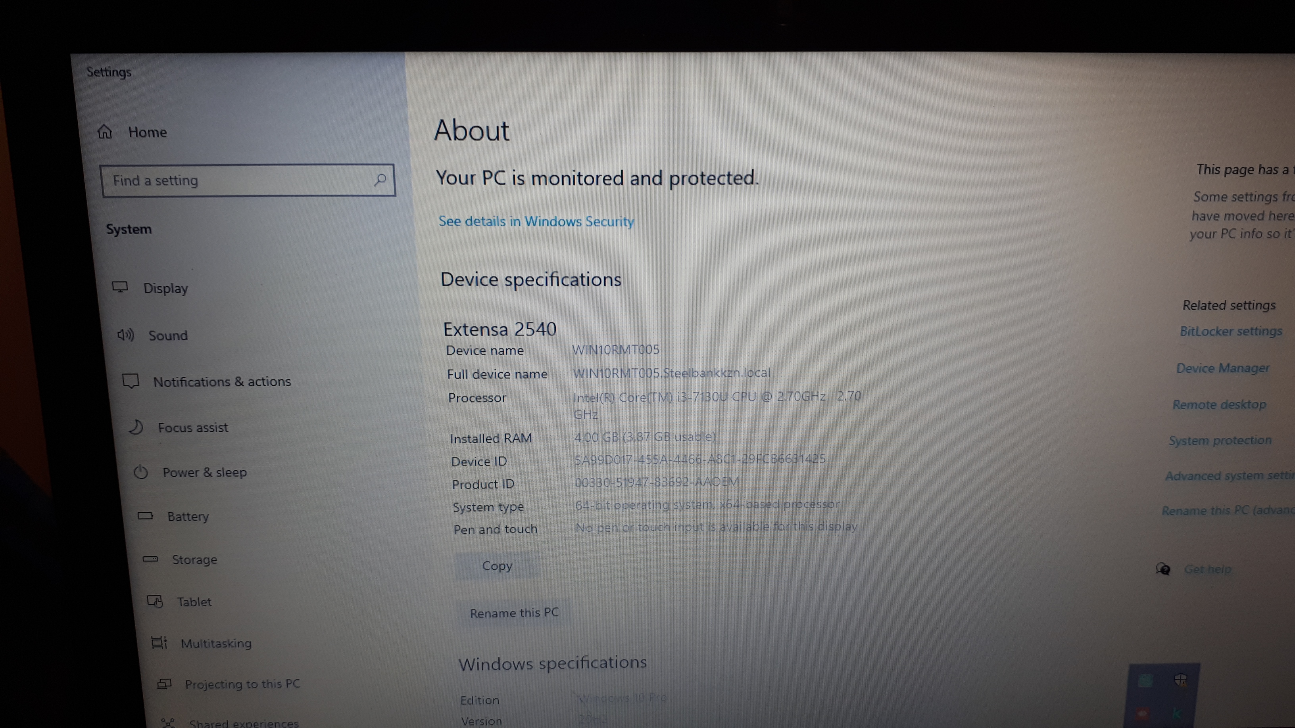Click the Related settings heading
This screenshot has width=1295, height=728.
1229,305
